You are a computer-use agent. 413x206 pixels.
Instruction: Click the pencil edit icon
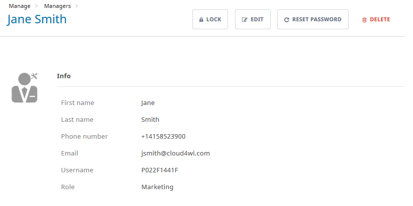coord(244,20)
